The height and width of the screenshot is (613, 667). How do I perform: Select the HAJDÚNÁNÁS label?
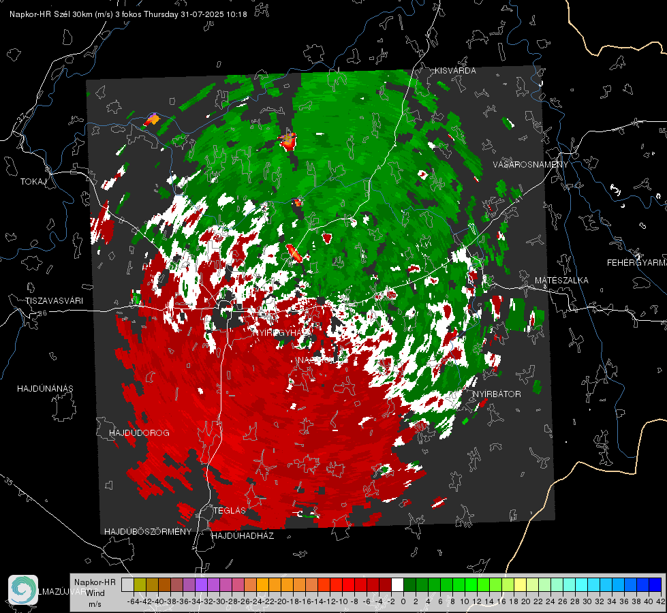45,389
